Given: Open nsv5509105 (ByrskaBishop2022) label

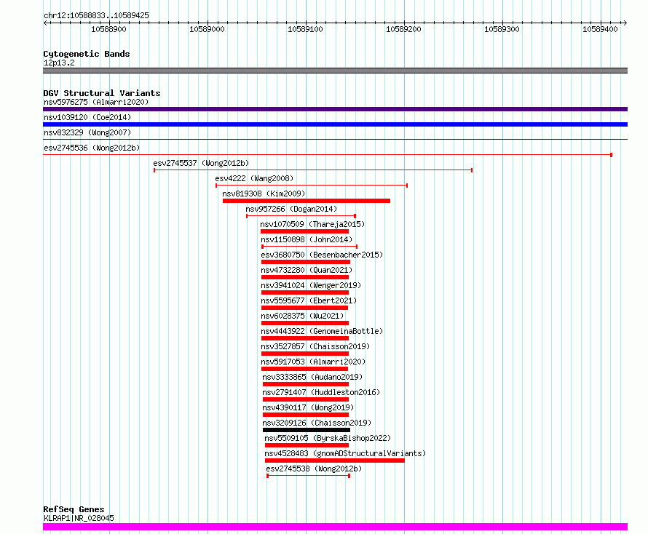Looking at the screenshot, I should (x=328, y=438).
